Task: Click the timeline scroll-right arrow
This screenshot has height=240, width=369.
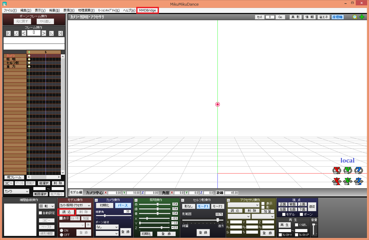Action: pyautogui.click(x=59, y=177)
